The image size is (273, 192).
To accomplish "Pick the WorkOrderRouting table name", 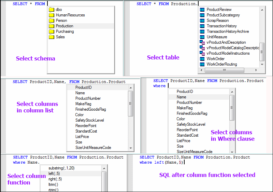I will coord(222,64).
